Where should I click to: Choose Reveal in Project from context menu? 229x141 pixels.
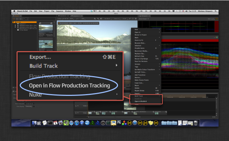[146, 35]
